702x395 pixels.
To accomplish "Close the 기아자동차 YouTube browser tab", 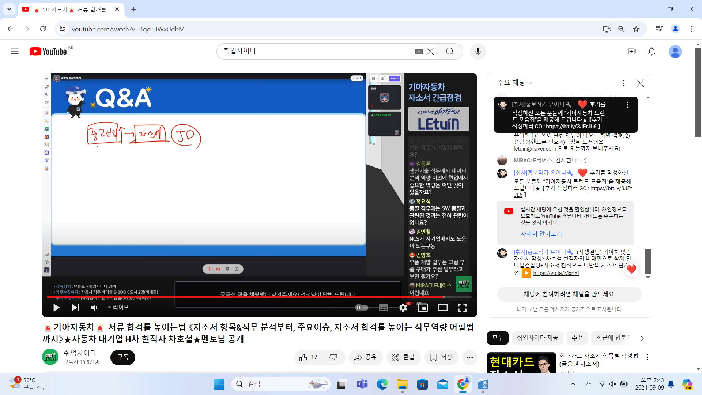I will (117, 10).
